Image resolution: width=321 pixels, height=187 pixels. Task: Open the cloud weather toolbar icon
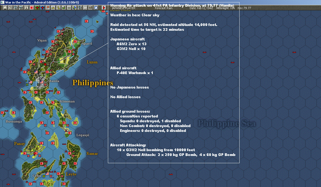click(96, 8)
